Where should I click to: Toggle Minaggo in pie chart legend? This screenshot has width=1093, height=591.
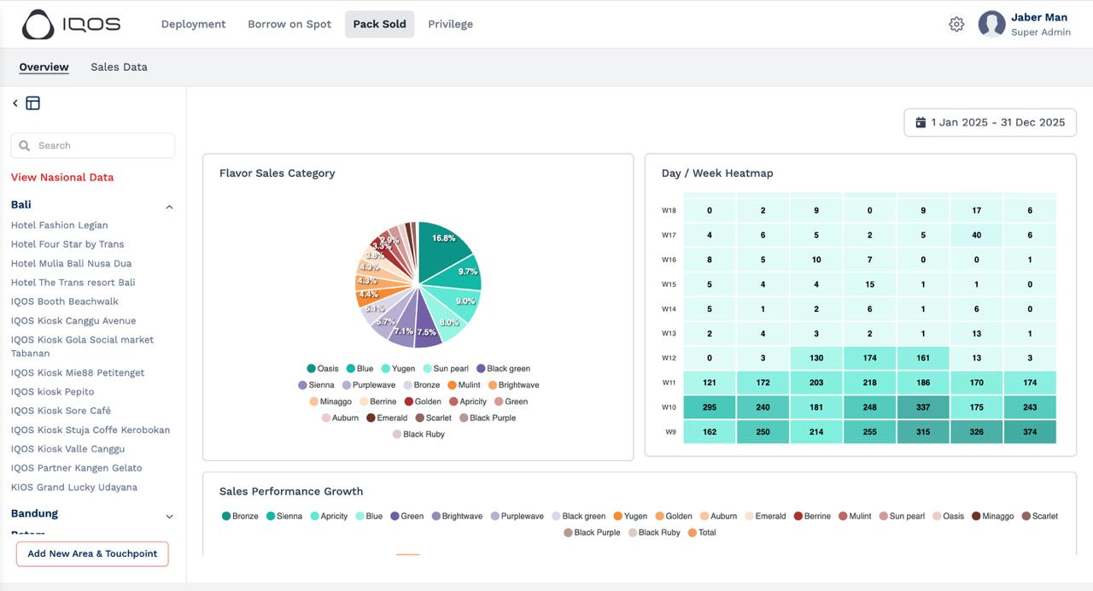[330, 401]
